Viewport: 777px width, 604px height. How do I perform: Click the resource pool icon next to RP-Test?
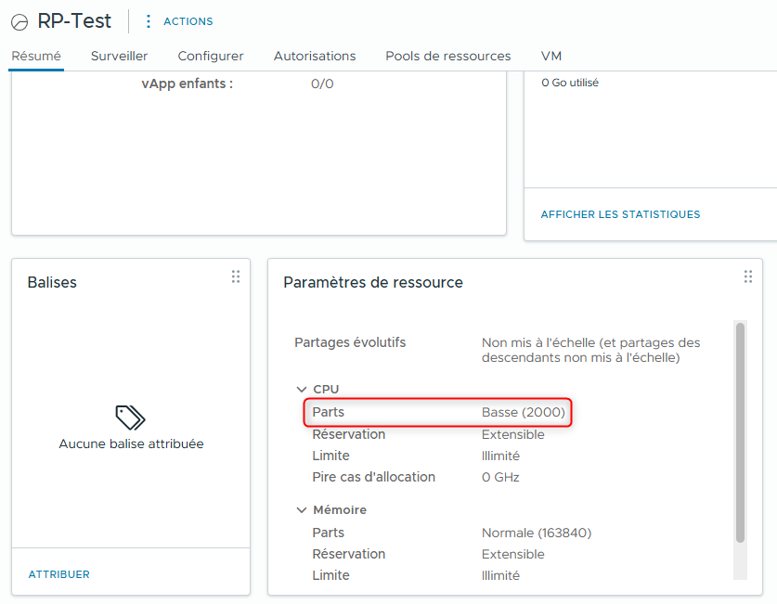(x=19, y=21)
